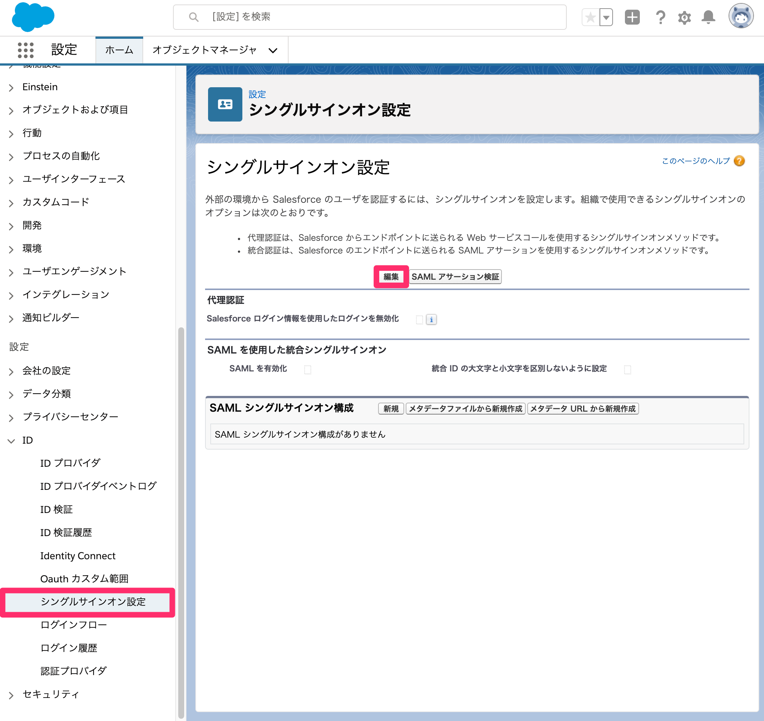Open the notifications bell icon
Image resolution: width=764 pixels, height=721 pixels.
(x=708, y=17)
